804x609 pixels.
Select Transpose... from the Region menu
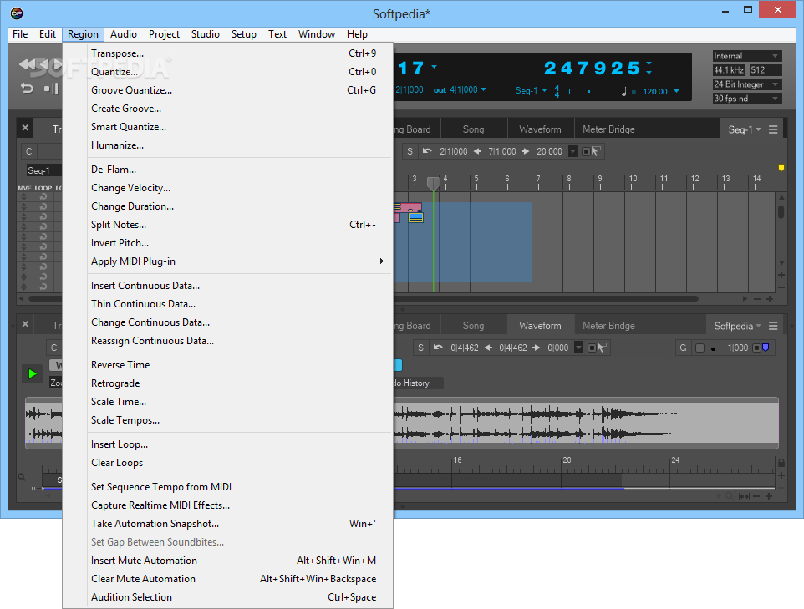[x=227, y=53]
